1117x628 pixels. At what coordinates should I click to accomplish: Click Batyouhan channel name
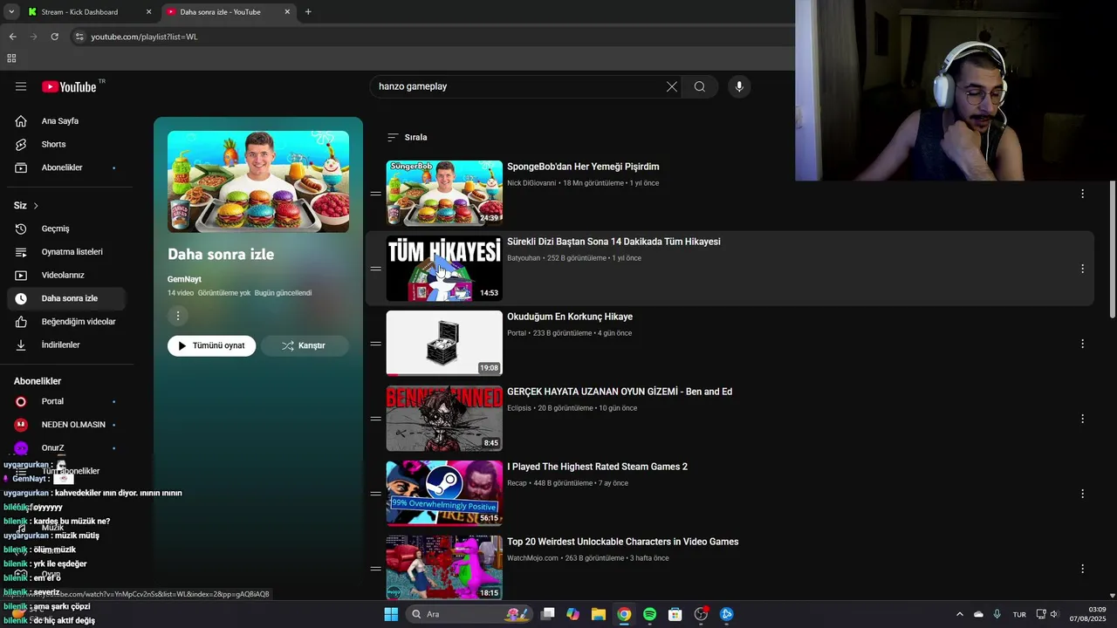[524, 258]
